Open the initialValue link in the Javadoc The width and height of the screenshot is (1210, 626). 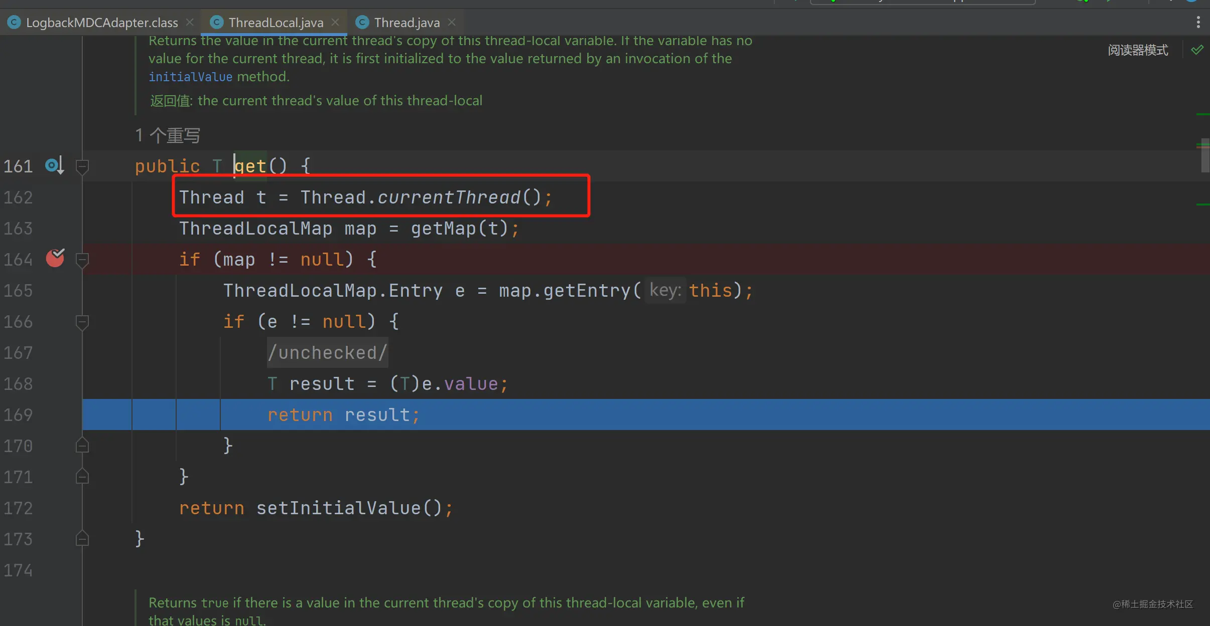pyautogui.click(x=191, y=77)
